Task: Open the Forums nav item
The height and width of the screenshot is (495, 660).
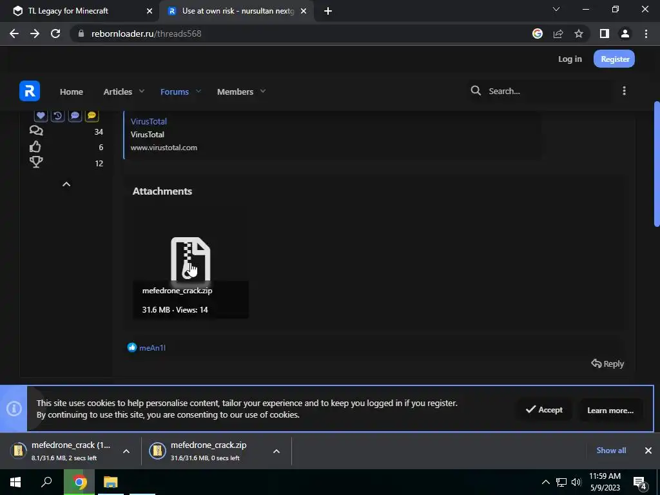Action: pyautogui.click(x=174, y=92)
